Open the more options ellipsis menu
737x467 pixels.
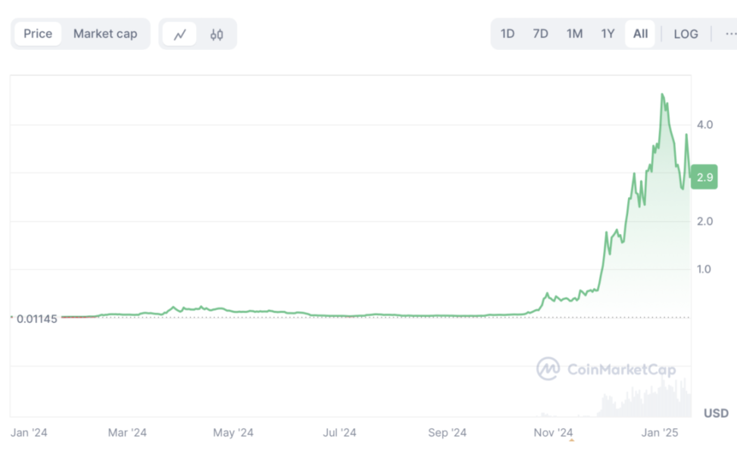730,34
